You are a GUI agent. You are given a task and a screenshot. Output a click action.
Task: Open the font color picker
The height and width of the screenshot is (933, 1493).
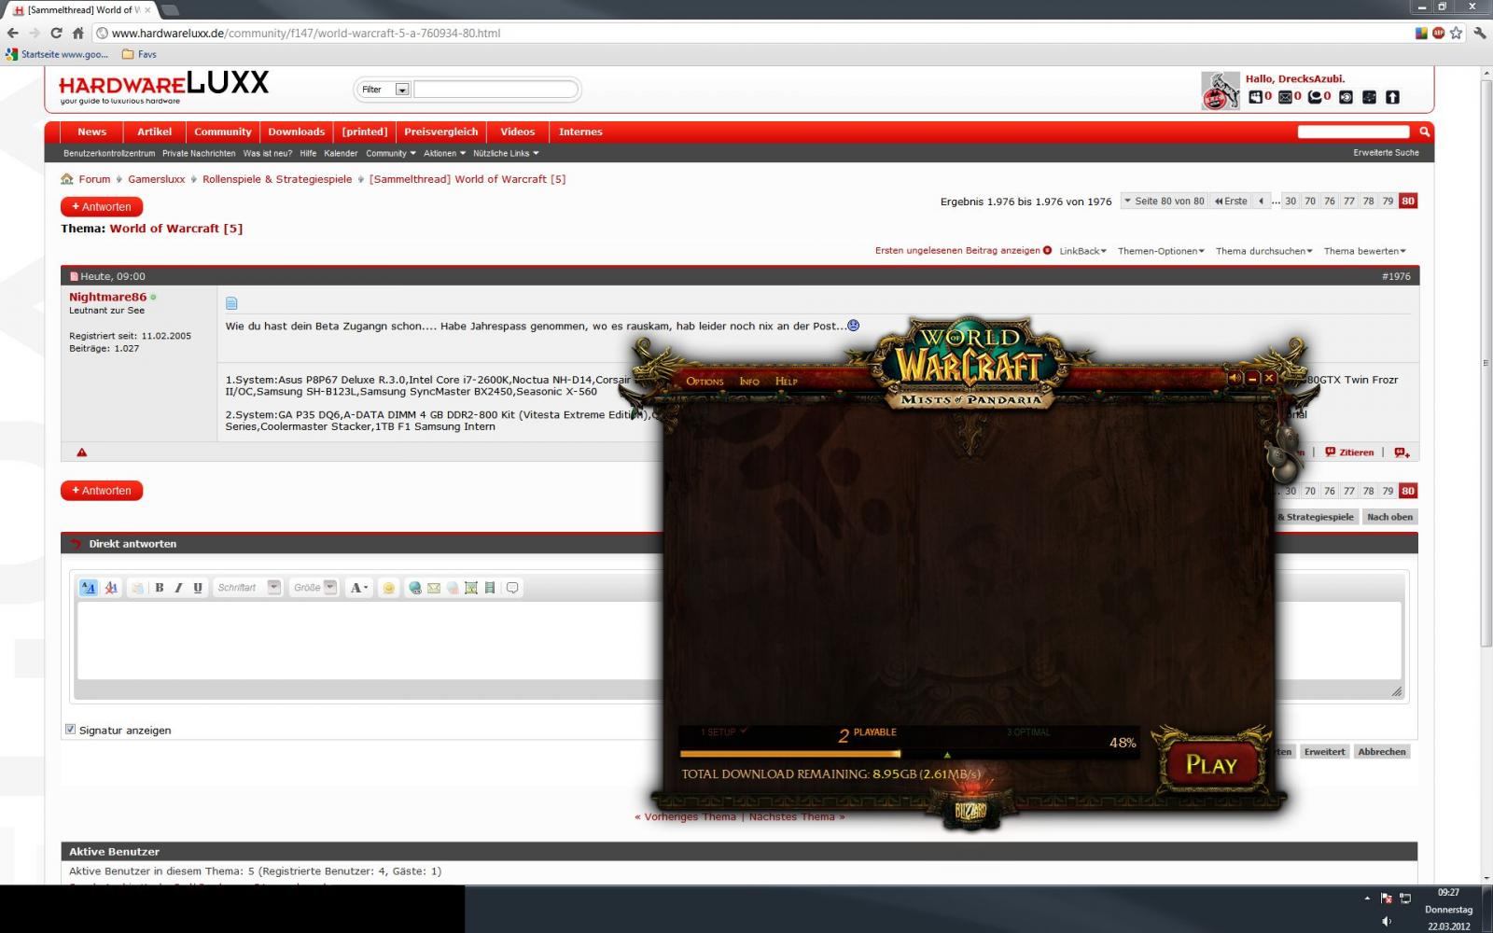click(x=358, y=588)
